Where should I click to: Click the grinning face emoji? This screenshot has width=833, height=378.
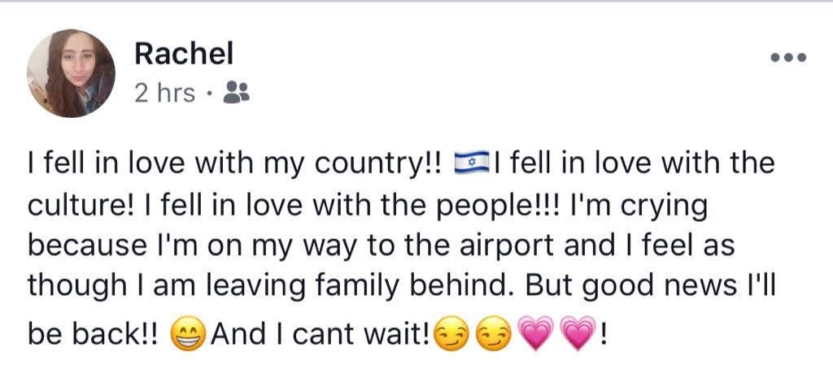(x=190, y=333)
